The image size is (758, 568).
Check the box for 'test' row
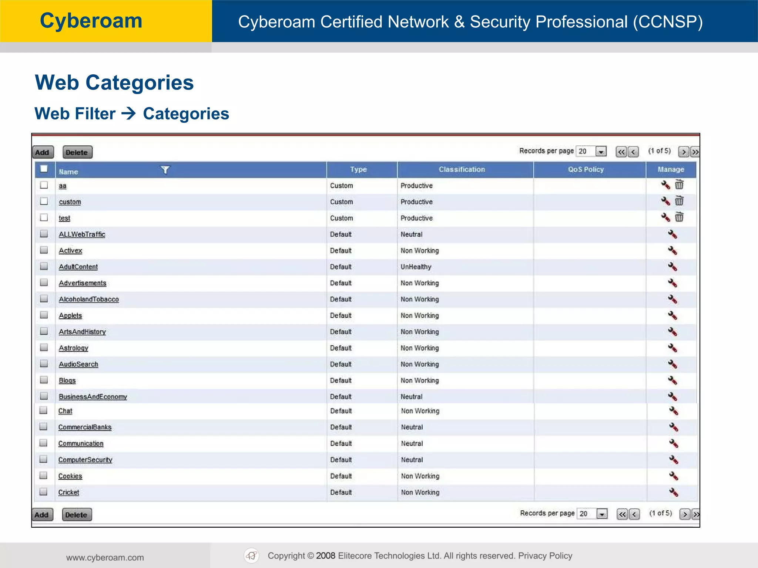point(44,217)
